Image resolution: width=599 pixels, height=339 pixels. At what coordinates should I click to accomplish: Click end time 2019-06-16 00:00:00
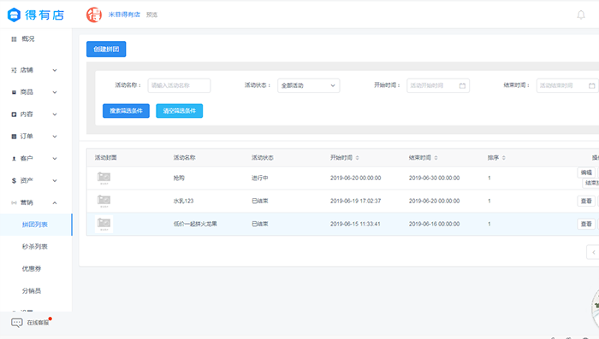(434, 224)
